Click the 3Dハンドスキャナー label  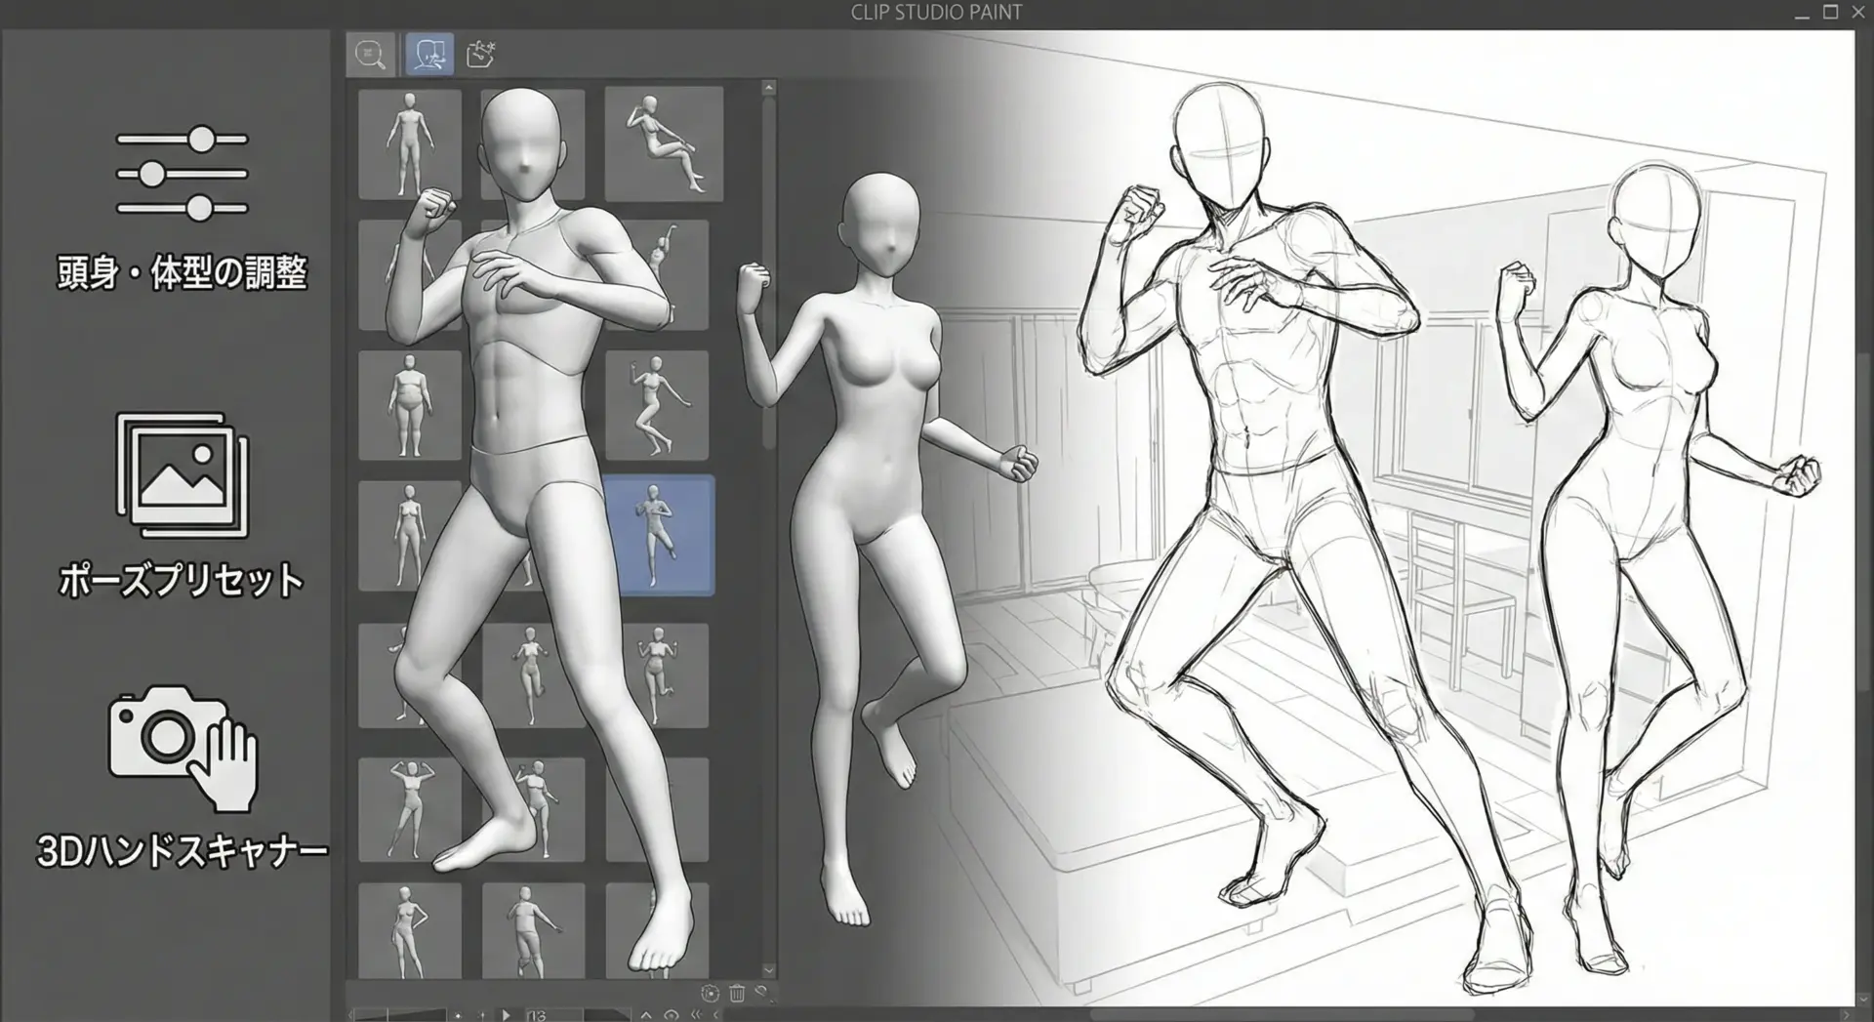pyautogui.click(x=182, y=851)
